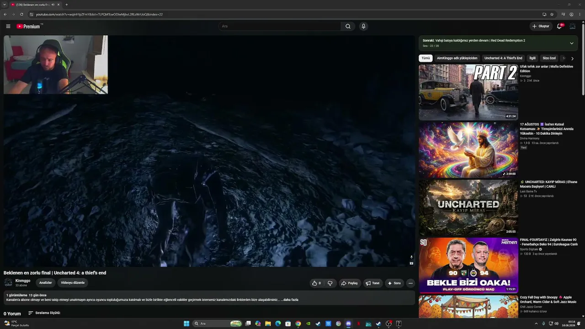Open the taskbar weather widget
The width and height of the screenshot is (585, 329).
tap(16, 324)
